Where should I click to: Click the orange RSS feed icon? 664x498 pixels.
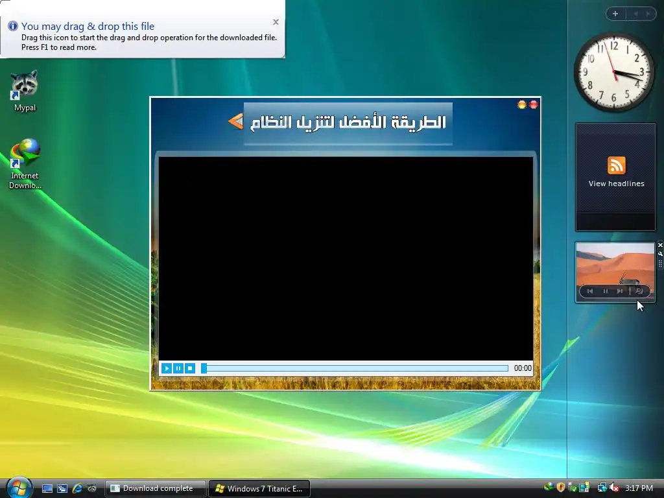point(616,165)
